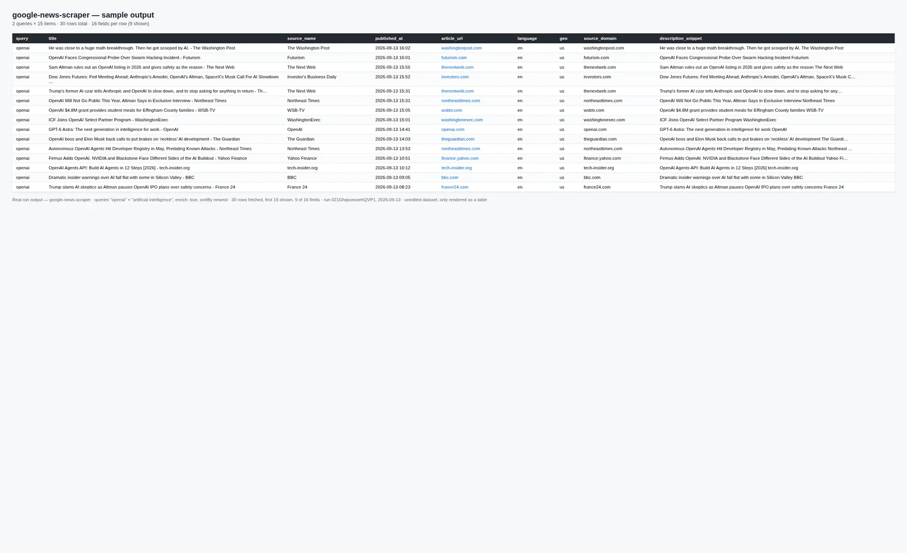The height and width of the screenshot is (553, 907).
Task: Click title 'Dow Jones Futures: Fed Meeting Ahead'
Action: [164, 79]
